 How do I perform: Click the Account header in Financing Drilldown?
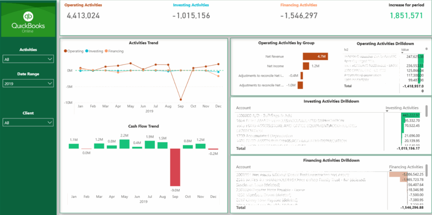point(243,167)
